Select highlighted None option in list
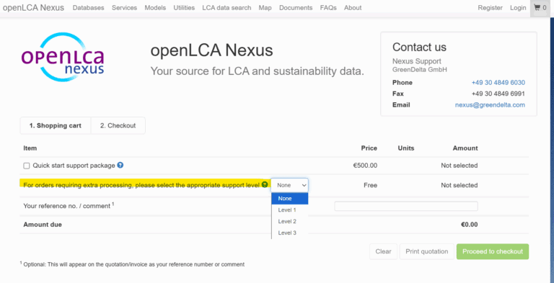The image size is (554, 283). 290,199
